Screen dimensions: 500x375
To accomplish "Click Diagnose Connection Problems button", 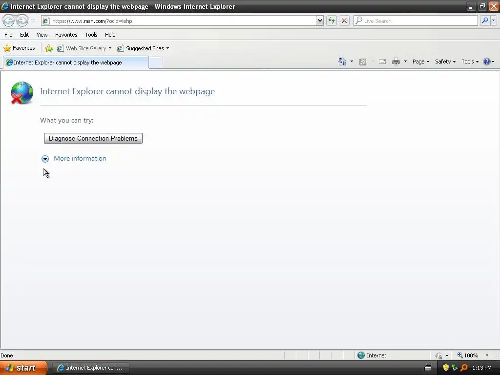I will click(x=93, y=138).
